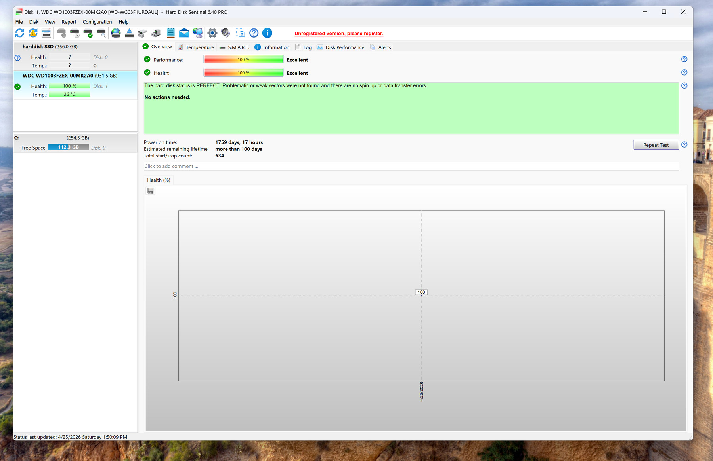
Task: Click 'Excellent' next to the Performance bar
Action: click(x=297, y=60)
